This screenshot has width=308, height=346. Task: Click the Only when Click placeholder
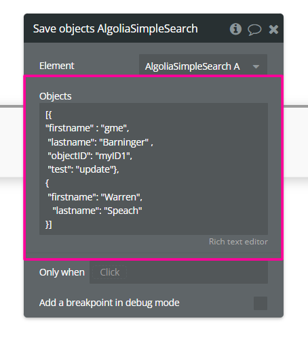pyautogui.click(x=110, y=272)
